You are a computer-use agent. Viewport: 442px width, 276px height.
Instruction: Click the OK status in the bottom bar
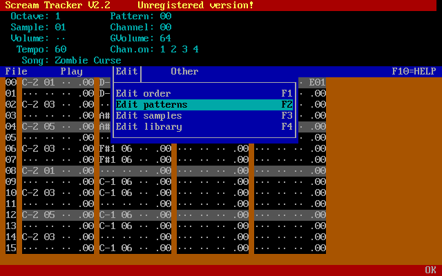pyautogui.click(x=430, y=270)
